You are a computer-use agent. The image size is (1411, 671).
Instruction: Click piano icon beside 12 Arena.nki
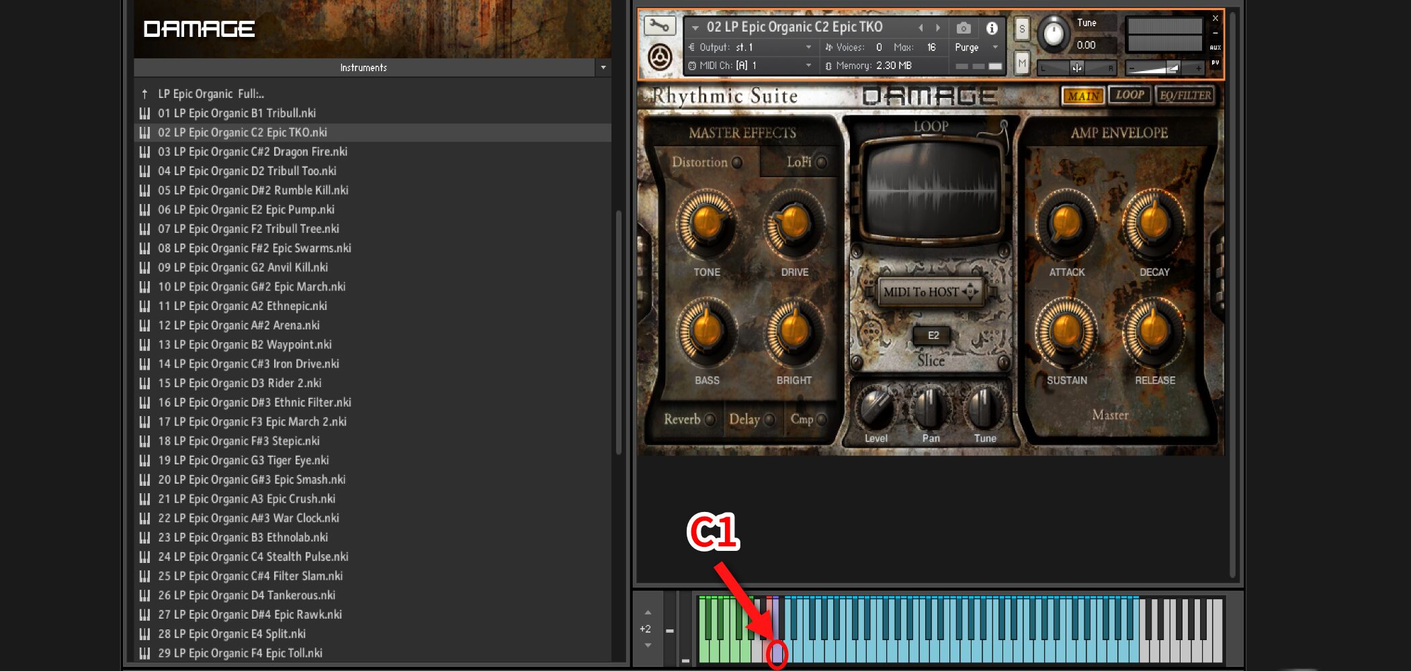coord(144,325)
